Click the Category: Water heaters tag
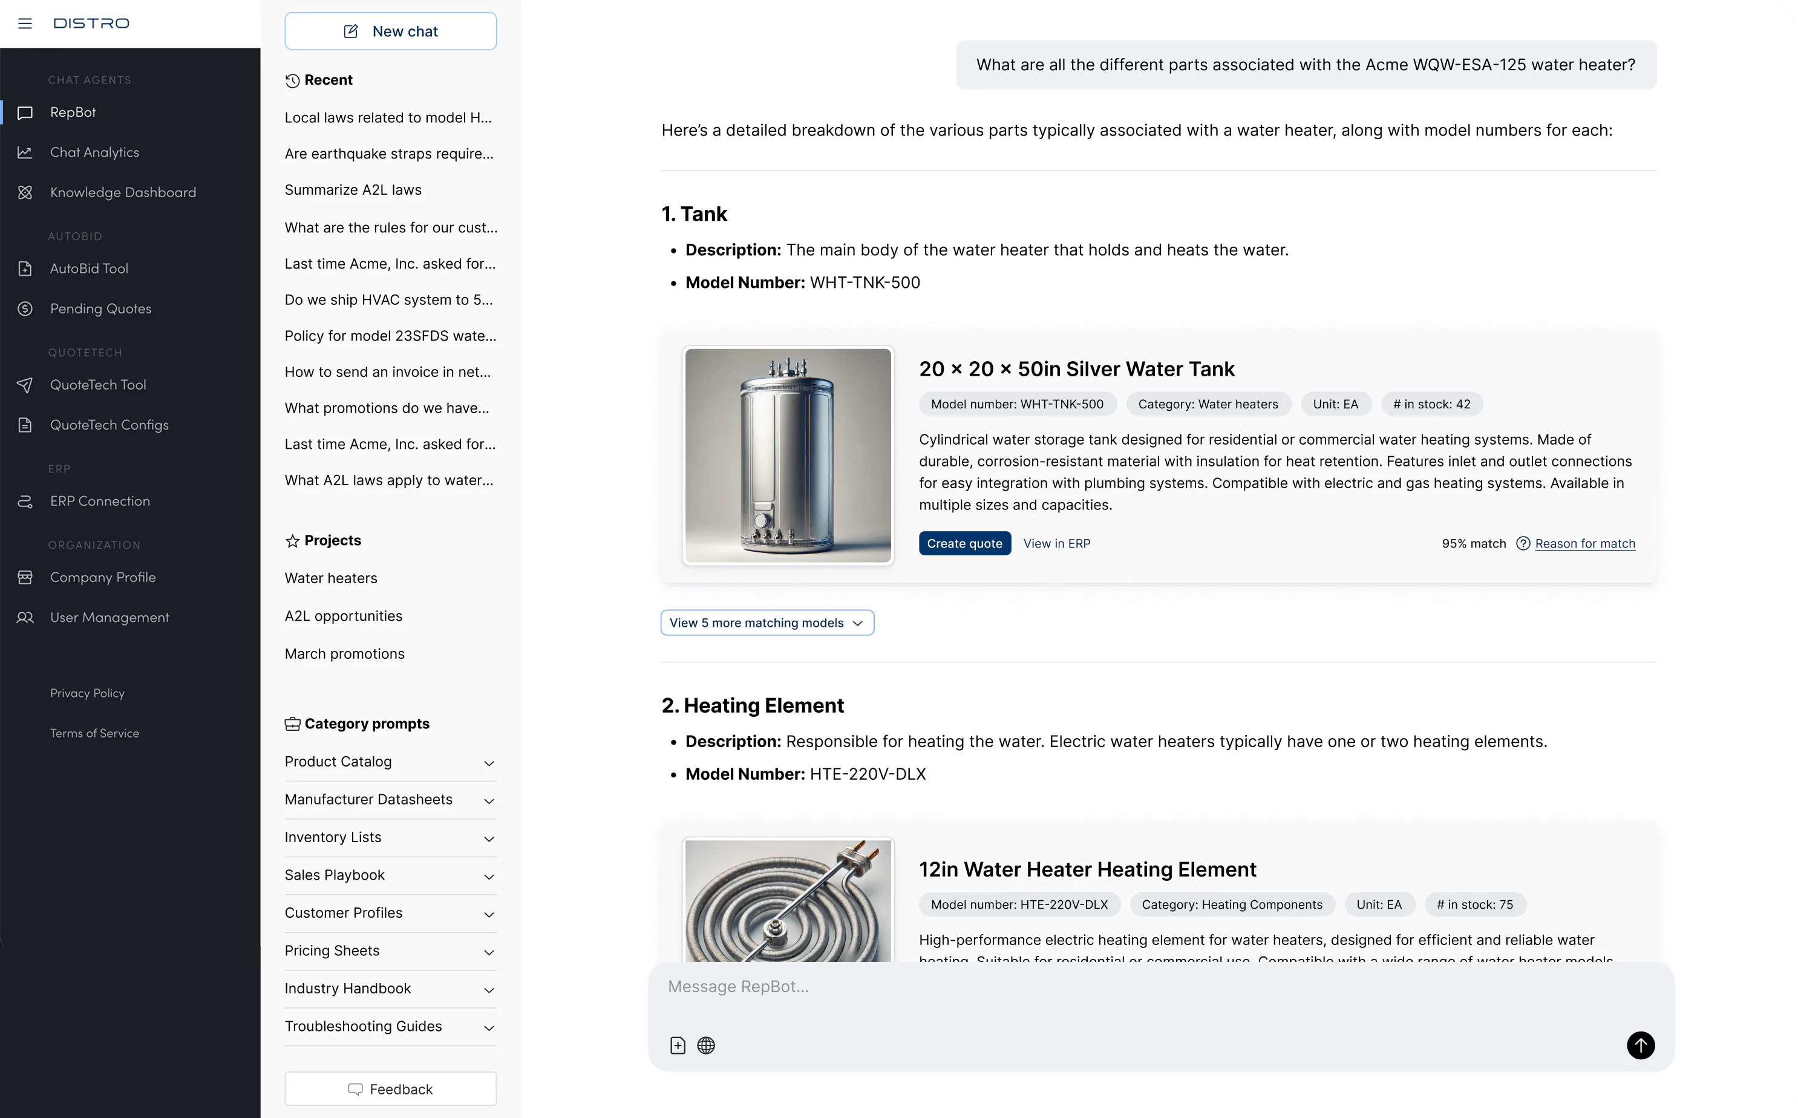 click(x=1208, y=405)
